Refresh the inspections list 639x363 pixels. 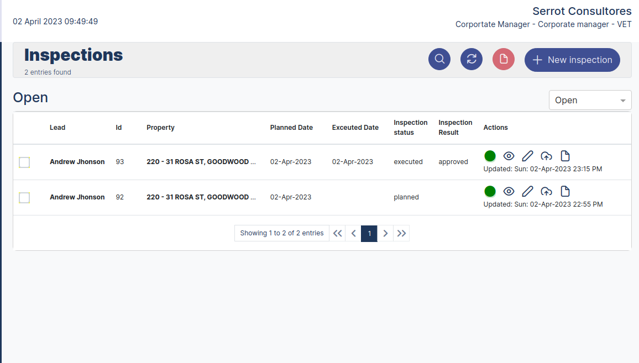[x=472, y=59]
